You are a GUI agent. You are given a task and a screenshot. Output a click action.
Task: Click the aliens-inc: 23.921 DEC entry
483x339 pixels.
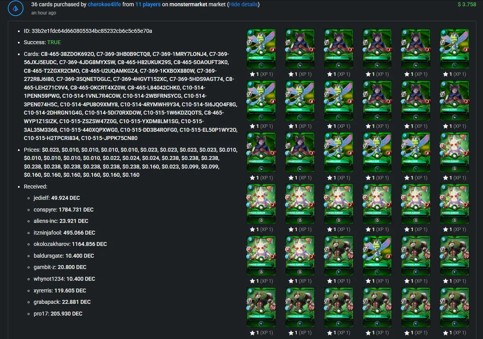pyautogui.click(x=61, y=221)
